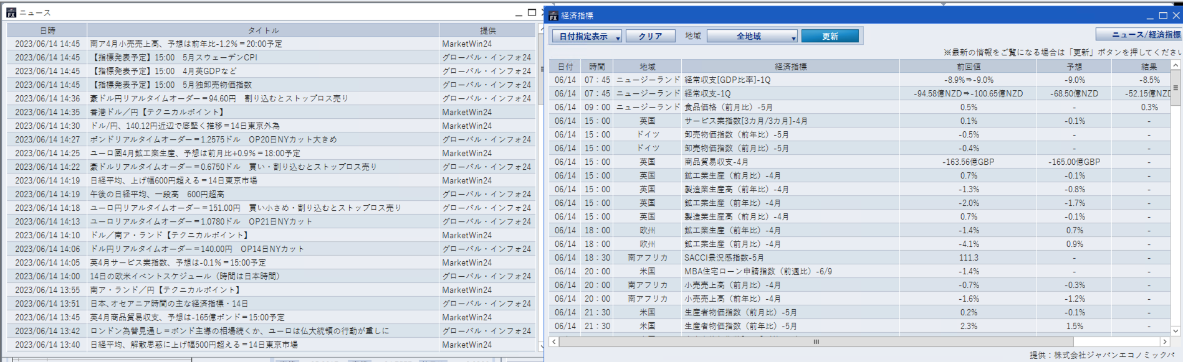Screen dimensions: 1183x362
Task: Open news 日経平均、上げ幅600円超える at 14:19
Action: coord(174,181)
